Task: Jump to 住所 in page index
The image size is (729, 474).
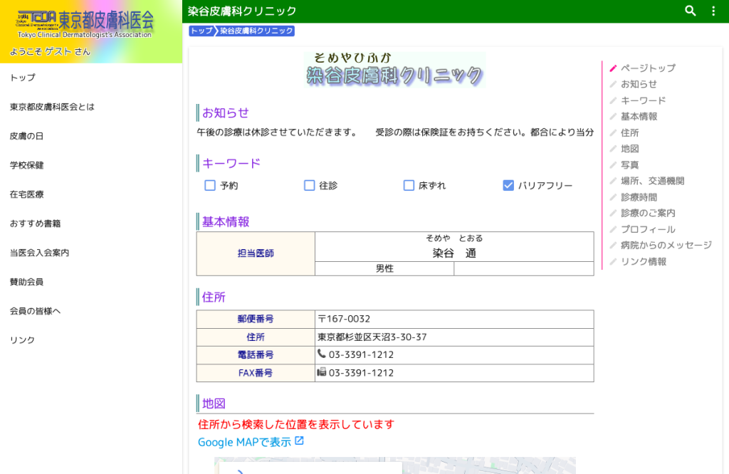Action: click(630, 133)
